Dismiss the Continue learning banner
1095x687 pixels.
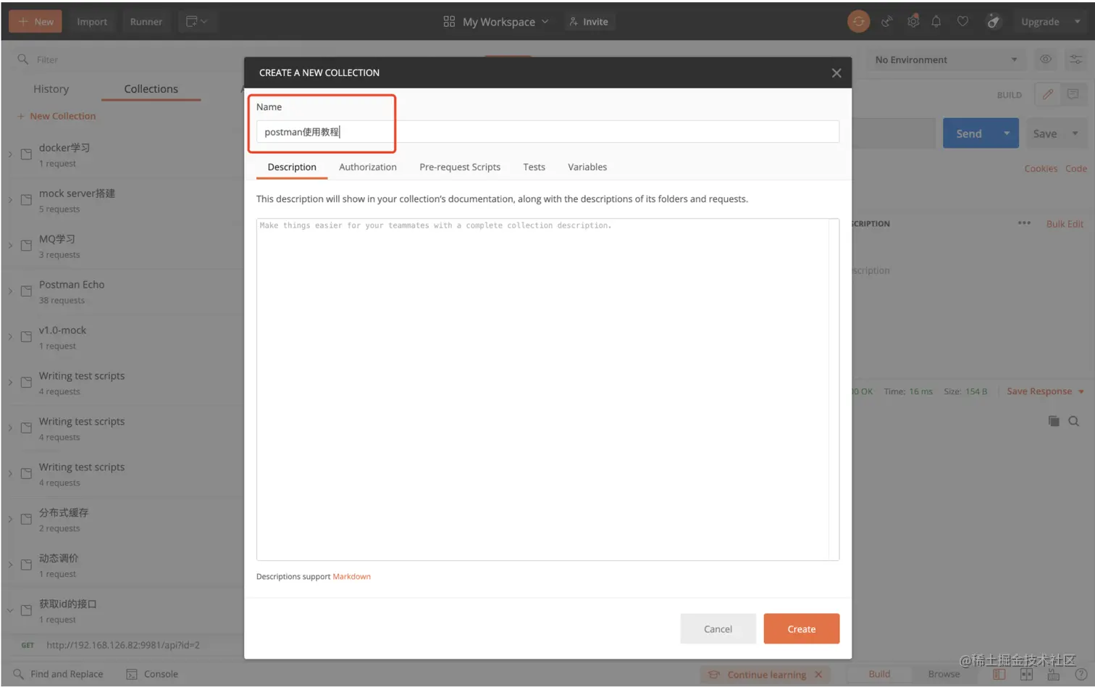(818, 675)
